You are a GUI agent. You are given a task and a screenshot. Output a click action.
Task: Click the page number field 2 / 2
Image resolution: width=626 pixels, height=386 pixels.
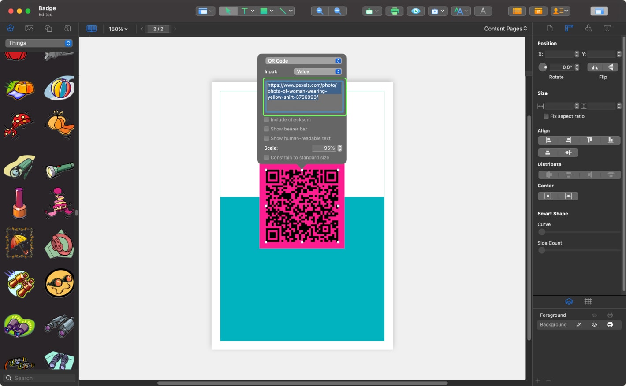pos(158,29)
